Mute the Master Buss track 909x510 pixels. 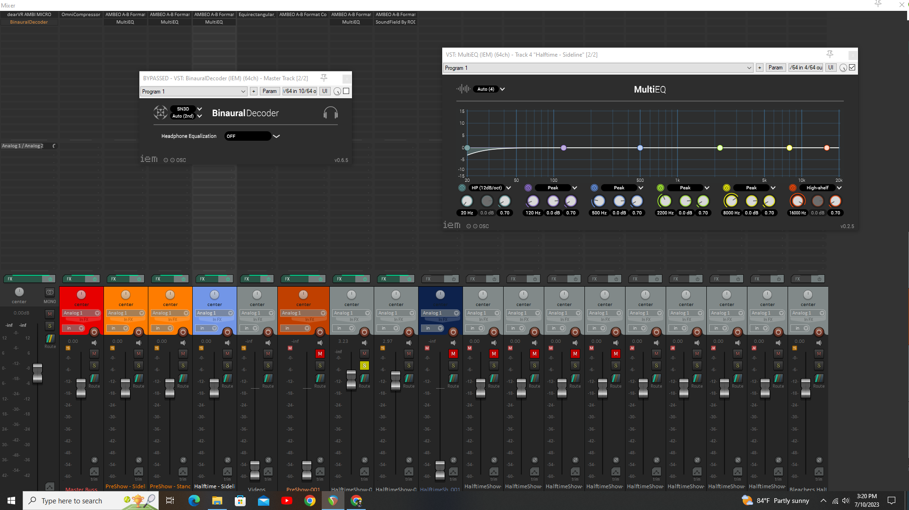[94, 354]
